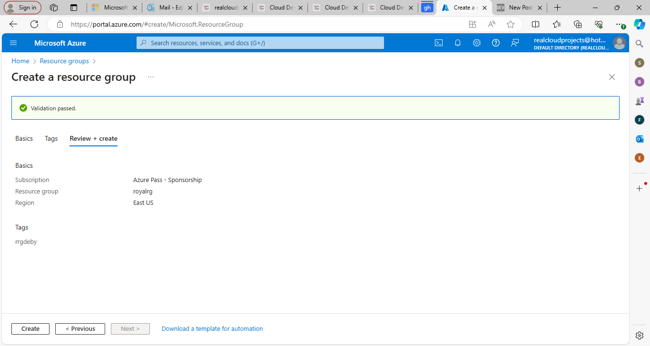Viewport: 650px width, 346px height.
Task: Open Edge sidebar settings gear
Action: tap(640, 335)
